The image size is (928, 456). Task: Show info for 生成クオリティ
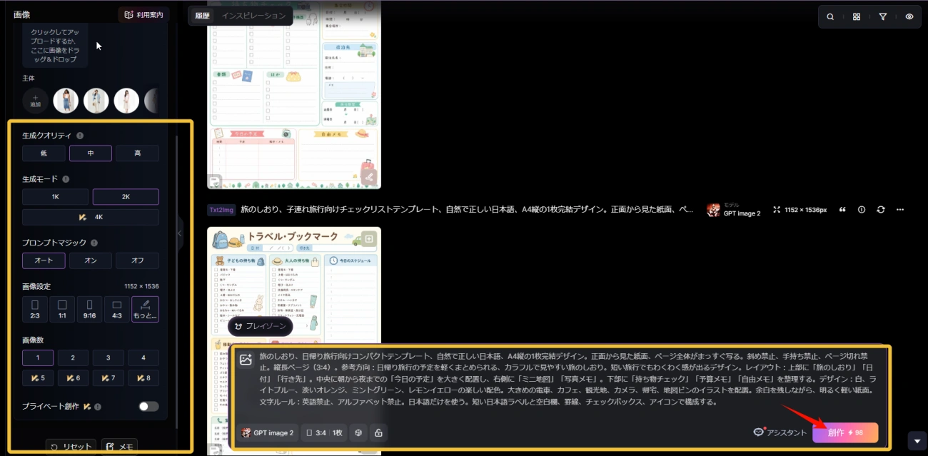pyautogui.click(x=80, y=136)
